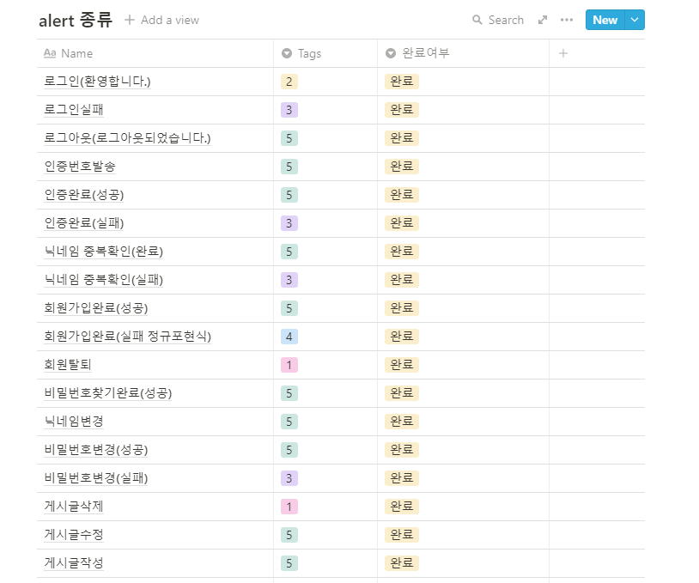699x583 pixels.
Task: Click tag 5 in 인증번호발송 row
Action: pos(289,167)
